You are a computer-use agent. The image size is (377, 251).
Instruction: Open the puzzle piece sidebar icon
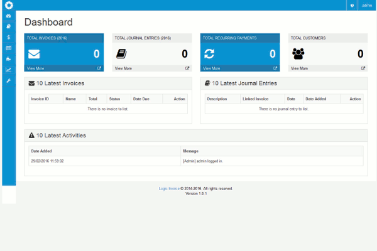(x=8, y=58)
